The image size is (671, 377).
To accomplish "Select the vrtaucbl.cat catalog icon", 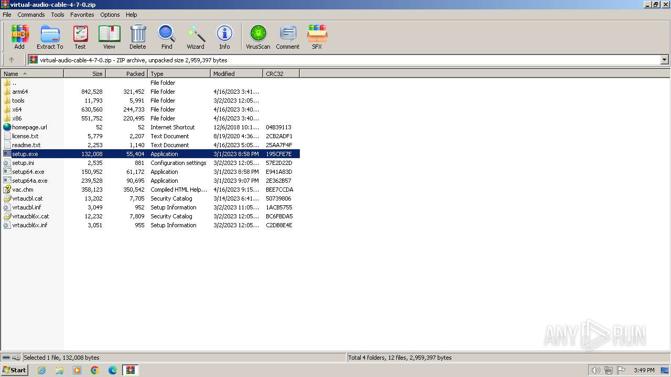I will (7, 198).
